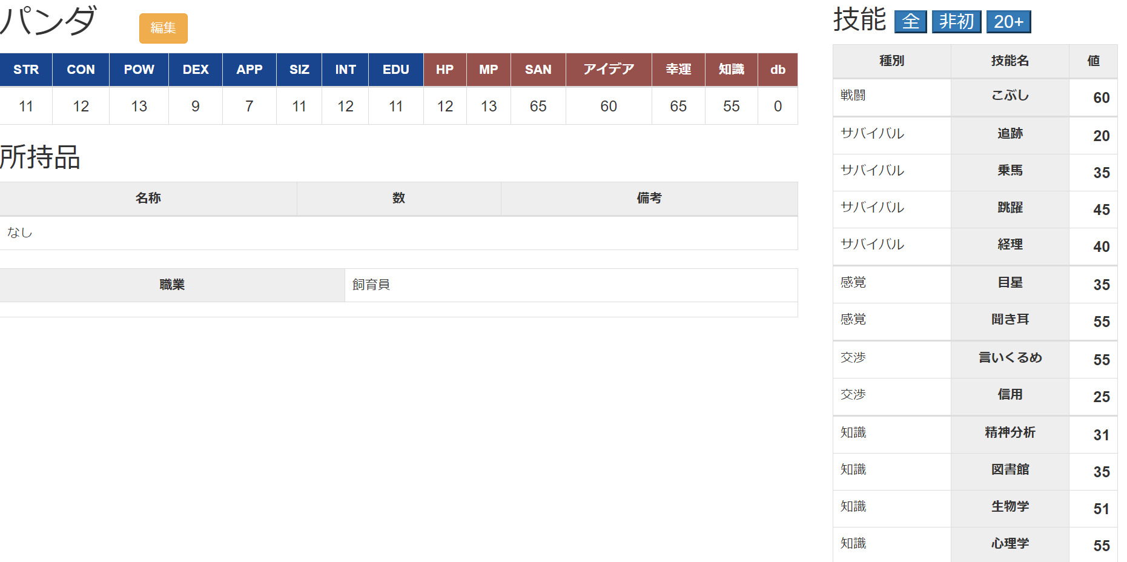Click the orange 編集 edit button
The width and height of the screenshot is (1127, 562).
tap(163, 28)
